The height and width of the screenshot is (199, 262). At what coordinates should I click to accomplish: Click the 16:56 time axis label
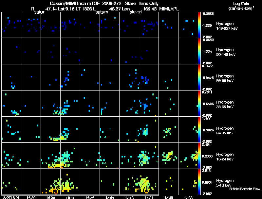coord(90,197)
